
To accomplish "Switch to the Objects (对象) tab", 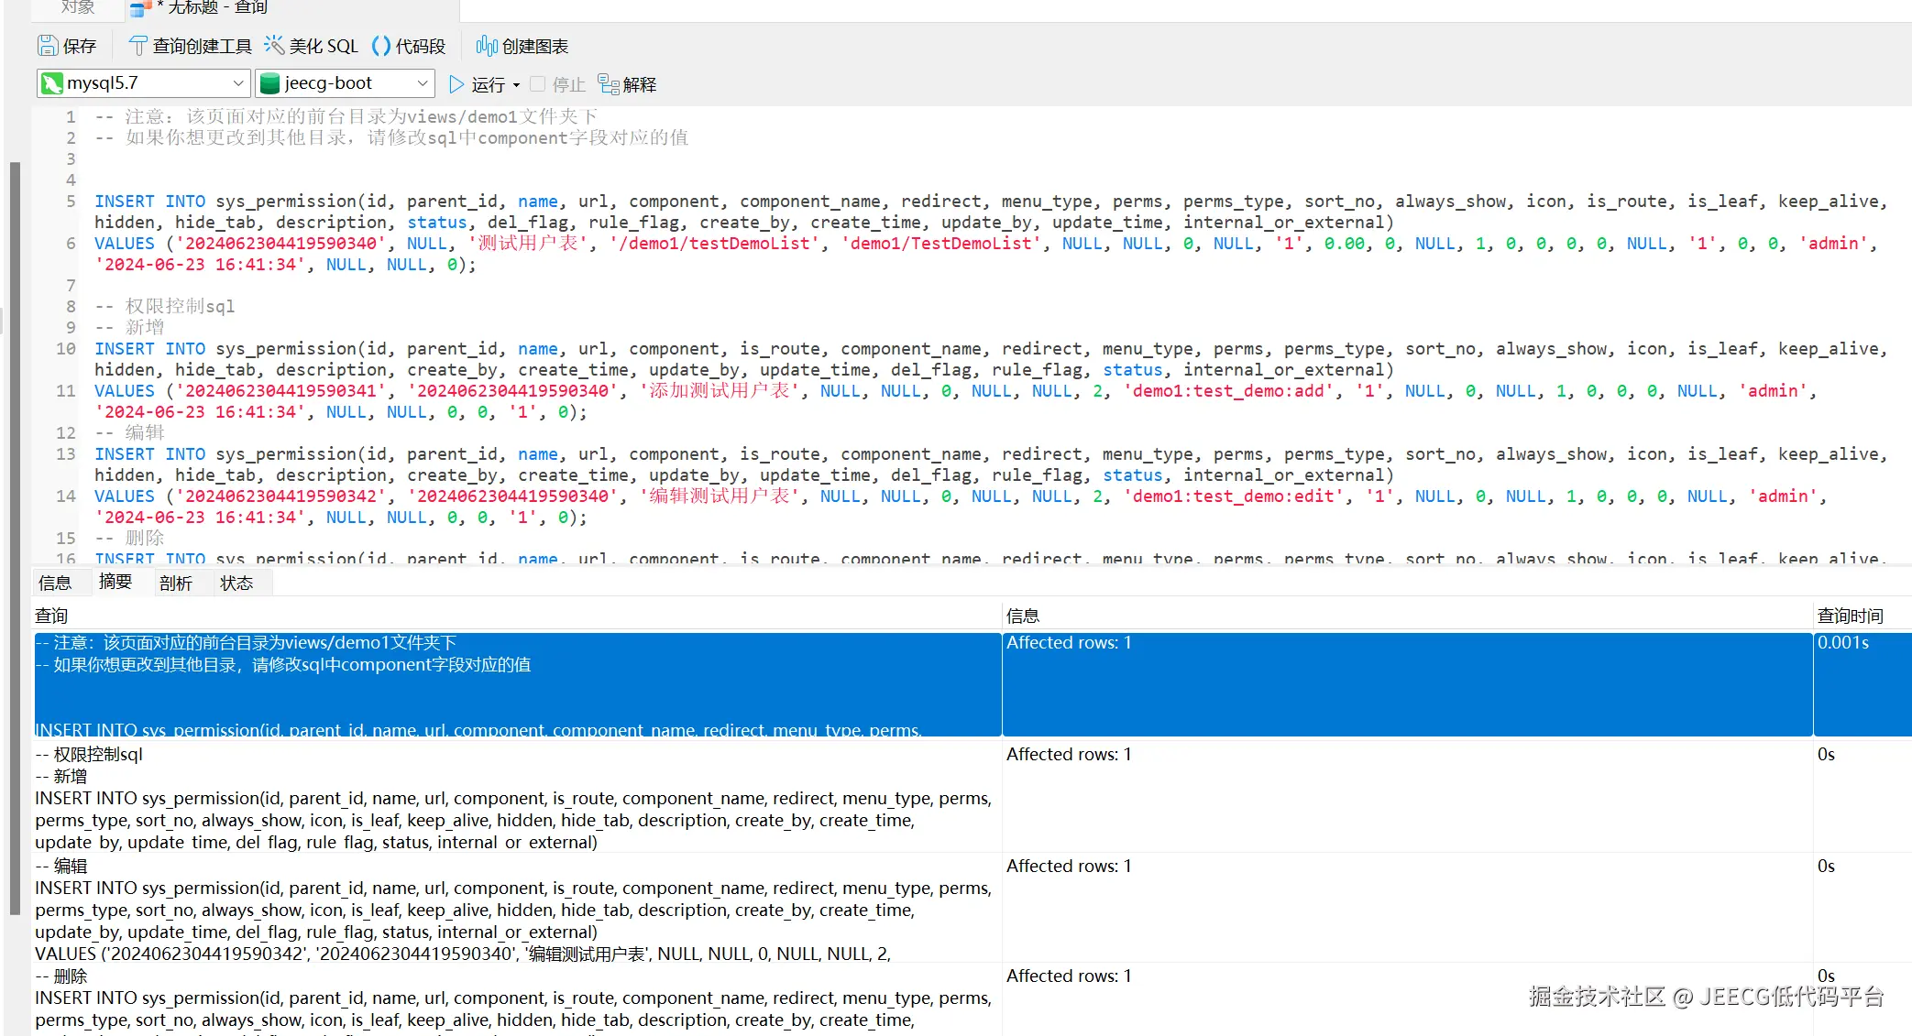I will (77, 7).
